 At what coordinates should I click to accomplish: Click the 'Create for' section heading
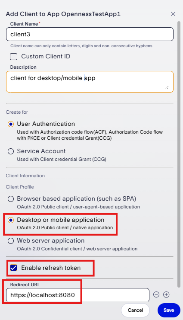click(x=17, y=112)
